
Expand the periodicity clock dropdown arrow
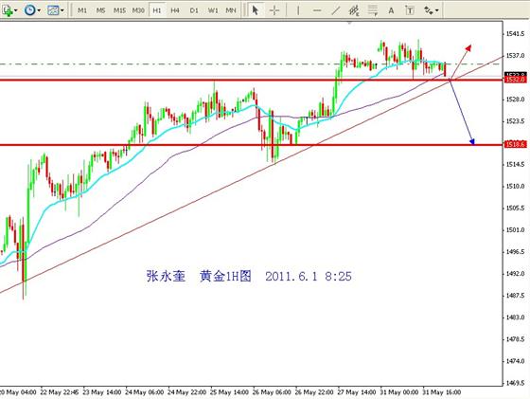point(39,10)
